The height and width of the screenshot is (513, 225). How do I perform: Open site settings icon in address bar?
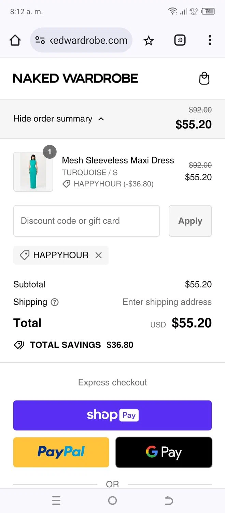tap(40, 40)
